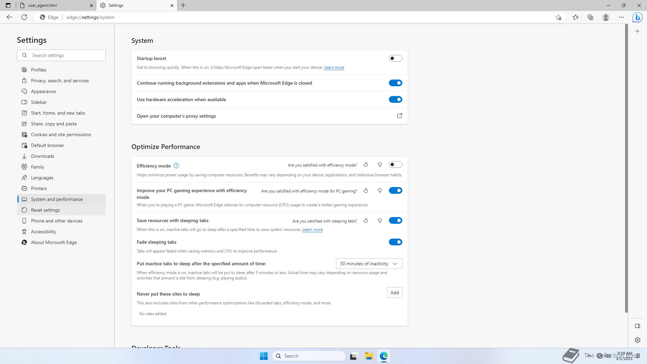Toggle continue running background extensions

(x=395, y=83)
